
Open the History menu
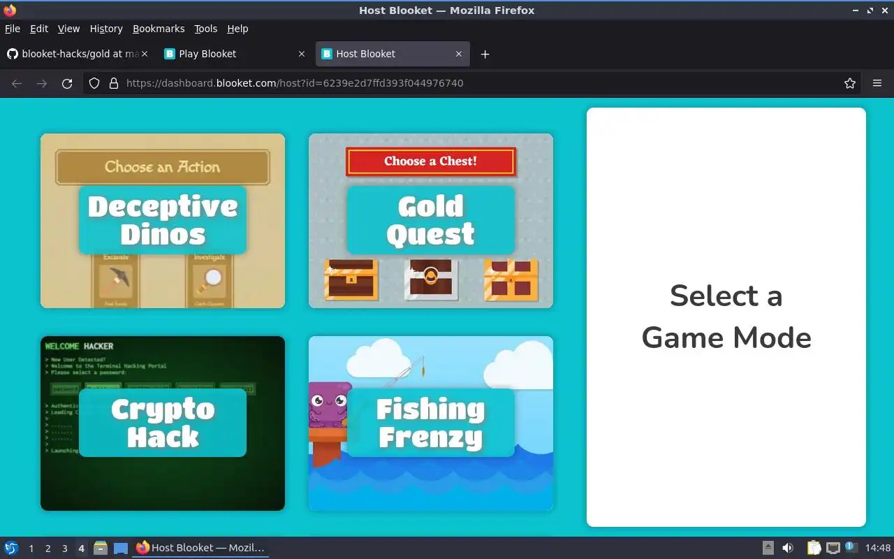[106, 29]
